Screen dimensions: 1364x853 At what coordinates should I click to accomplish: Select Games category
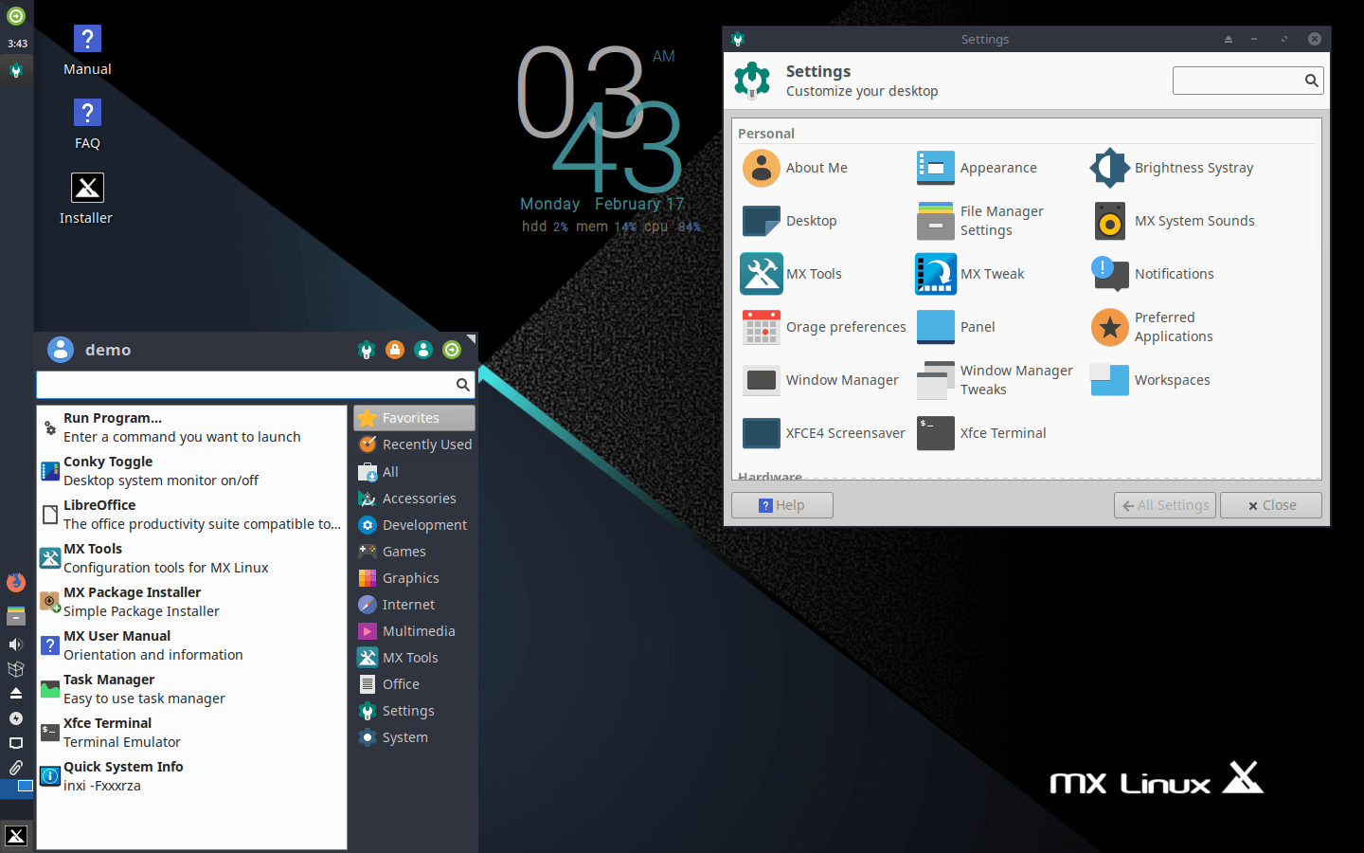(414, 551)
